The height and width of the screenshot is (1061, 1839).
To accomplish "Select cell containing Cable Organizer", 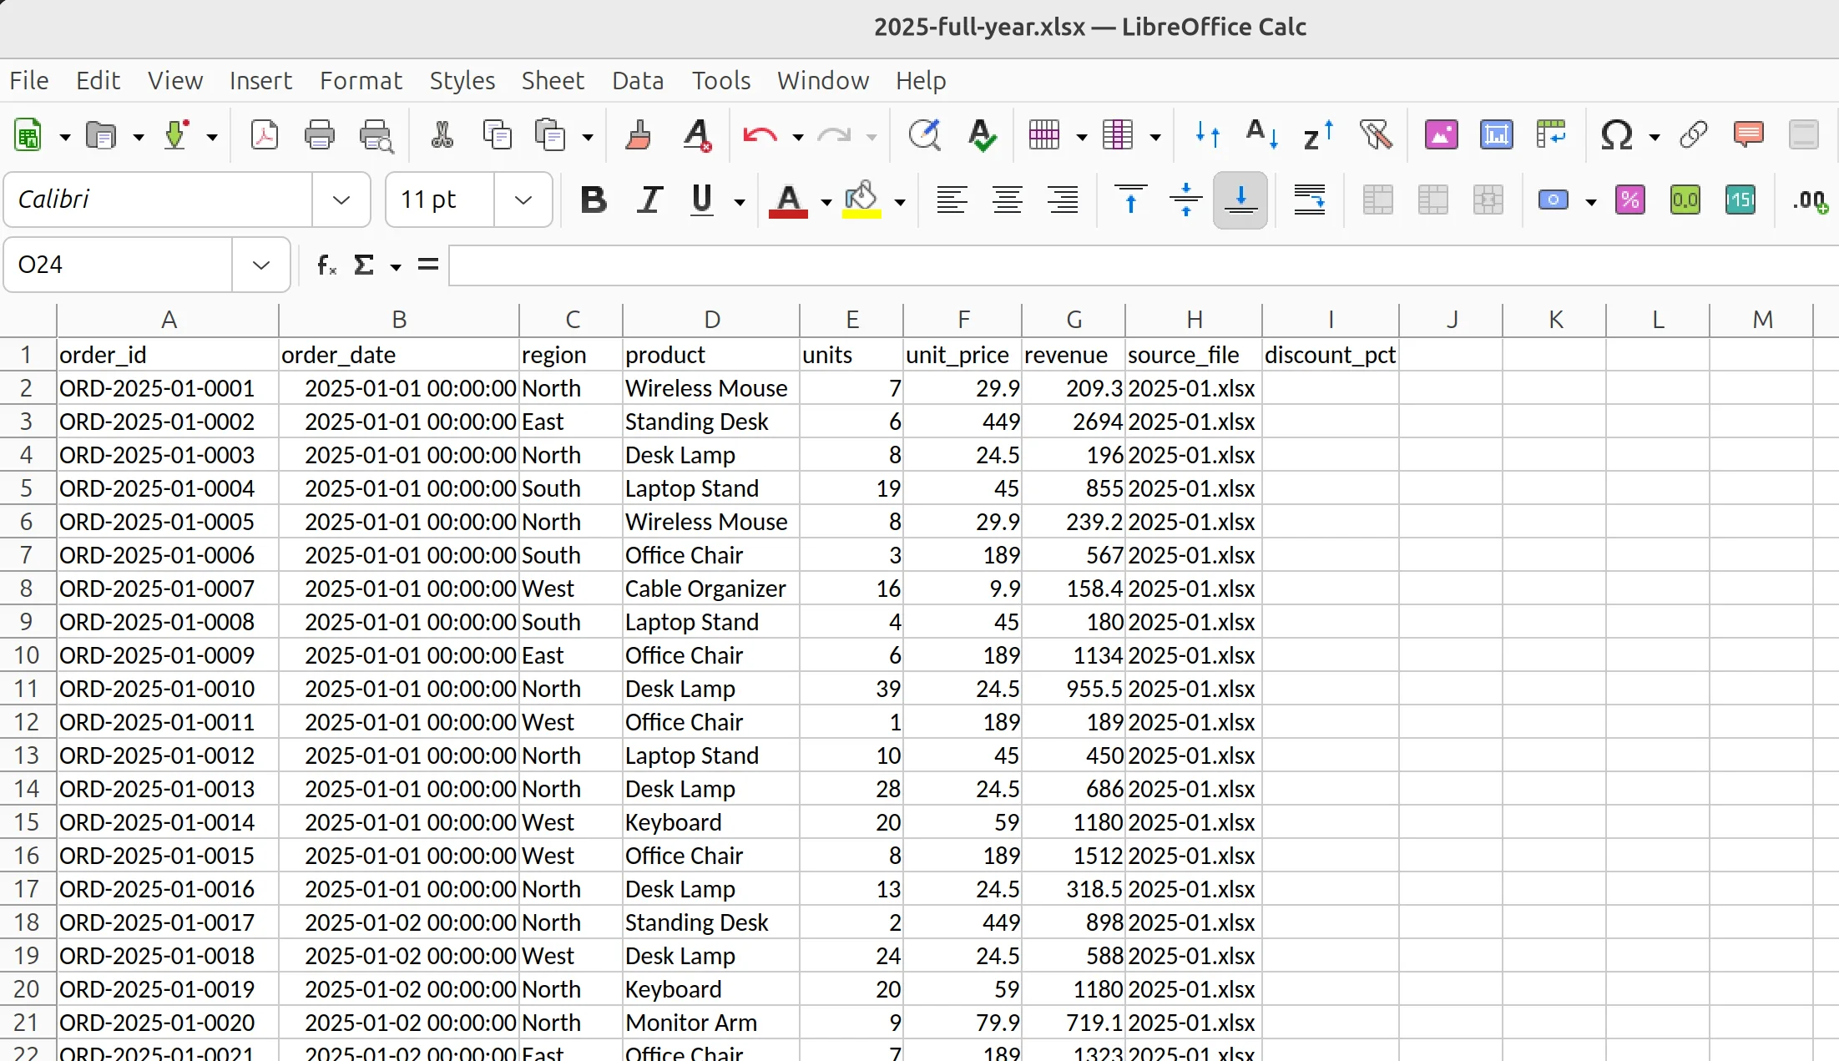I will [710, 589].
